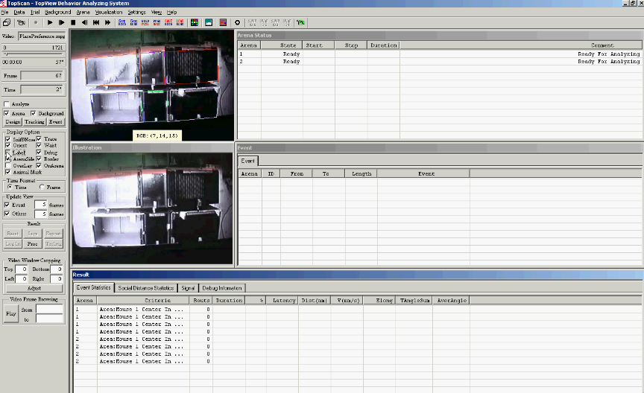This screenshot has height=393, width=644.
Task: Click the stop playback toolbar icon
Action: tap(72, 22)
